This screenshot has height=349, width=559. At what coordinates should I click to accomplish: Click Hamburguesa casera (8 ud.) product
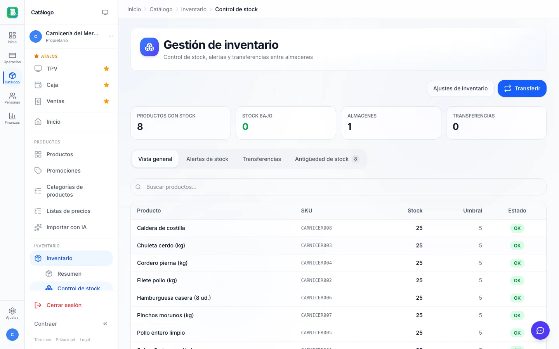174,298
